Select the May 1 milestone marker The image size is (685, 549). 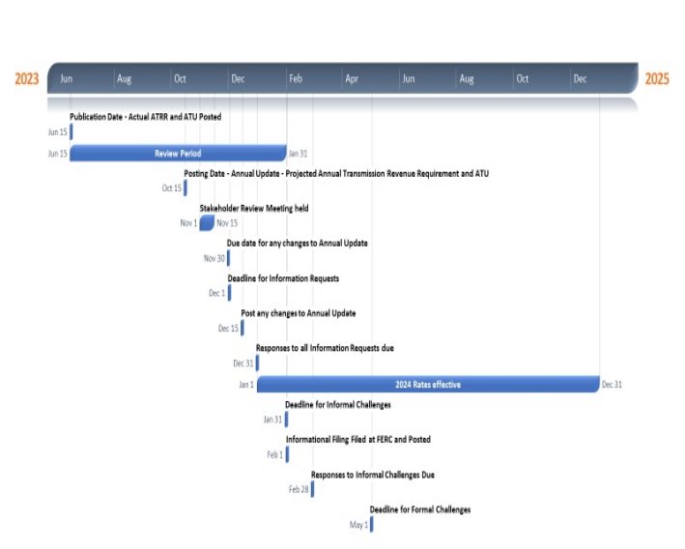tap(371, 524)
